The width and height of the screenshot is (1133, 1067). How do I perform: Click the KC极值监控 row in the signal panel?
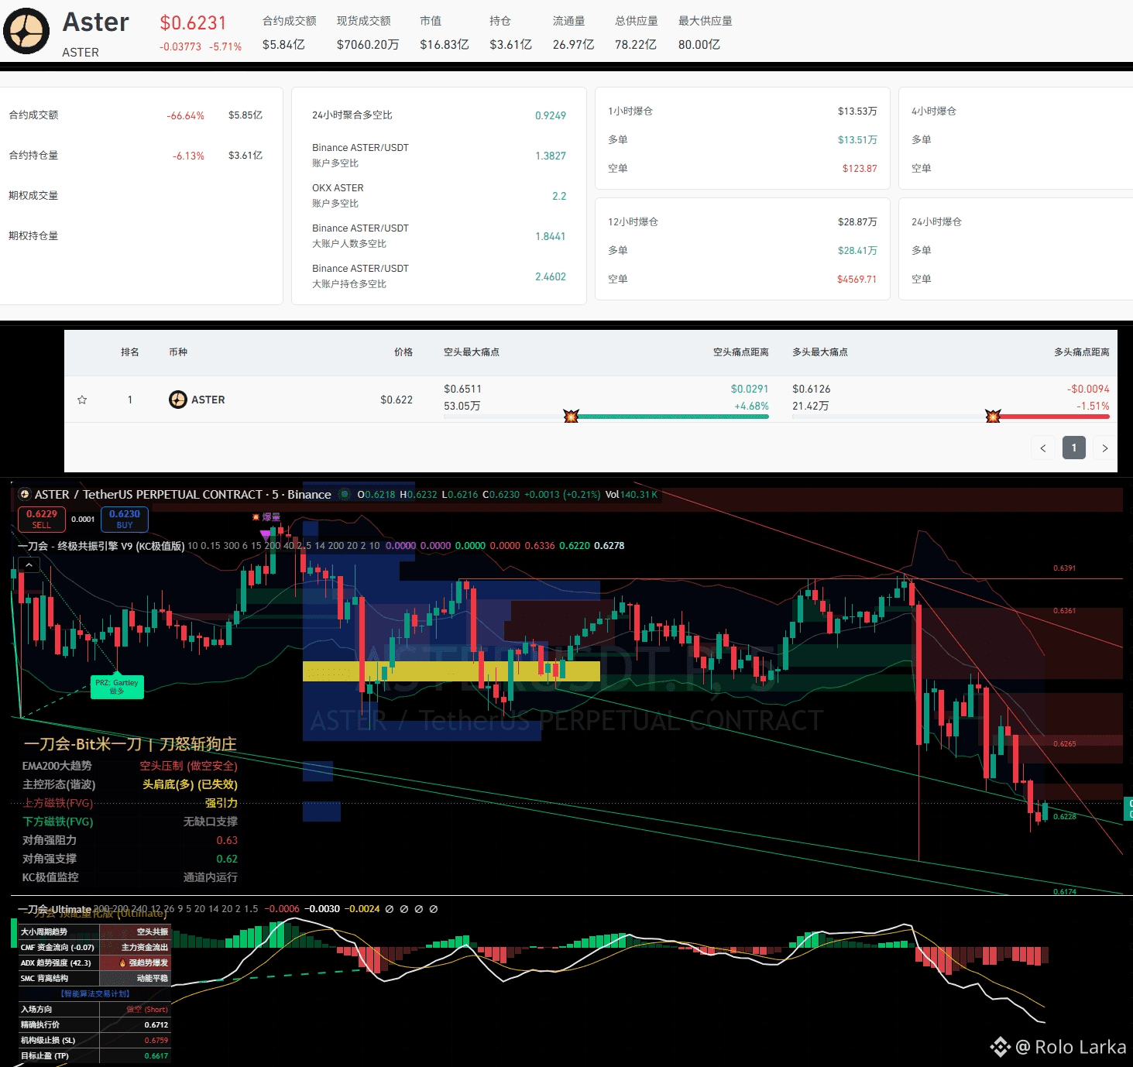pos(130,877)
